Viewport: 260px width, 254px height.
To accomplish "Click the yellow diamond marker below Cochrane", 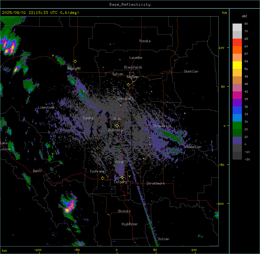I will pyautogui.click(x=103, y=178).
